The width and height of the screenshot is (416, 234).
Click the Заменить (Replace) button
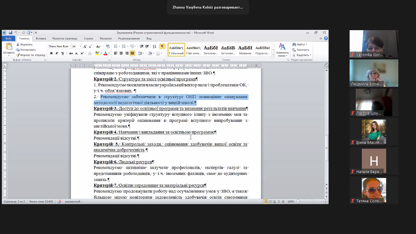click(x=301, y=50)
